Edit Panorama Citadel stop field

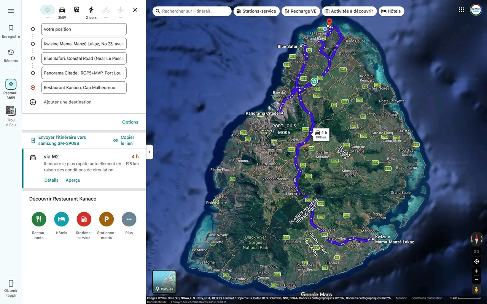[x=84, y=73]
